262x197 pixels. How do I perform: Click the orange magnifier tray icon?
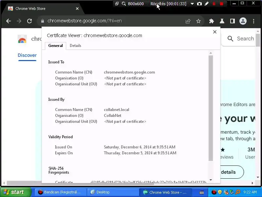[x=238, y=192]
